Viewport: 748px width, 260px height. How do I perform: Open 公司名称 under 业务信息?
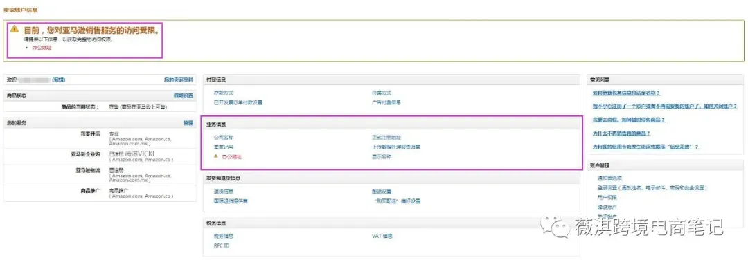point(224,137)
